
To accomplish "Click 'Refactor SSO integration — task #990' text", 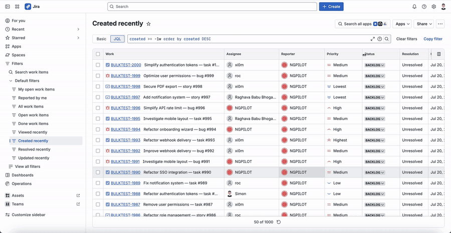I will 177,172.
